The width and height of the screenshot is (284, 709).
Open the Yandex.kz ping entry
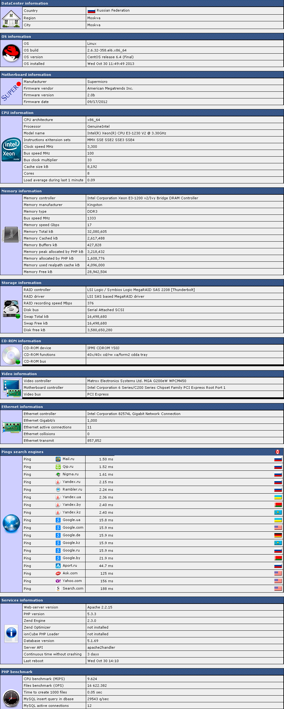point(72,512)
